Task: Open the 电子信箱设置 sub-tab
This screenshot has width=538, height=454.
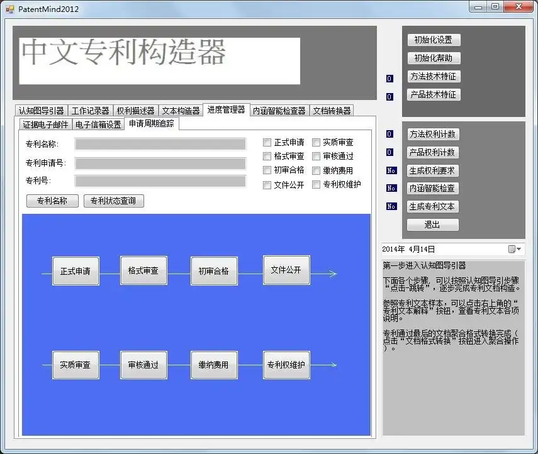Action: click(x=98, y=125)
